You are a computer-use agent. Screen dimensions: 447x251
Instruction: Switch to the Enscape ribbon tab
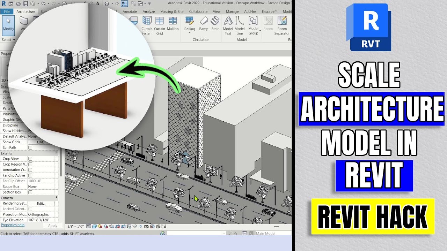pyautogui.click(x=270, y=12)
